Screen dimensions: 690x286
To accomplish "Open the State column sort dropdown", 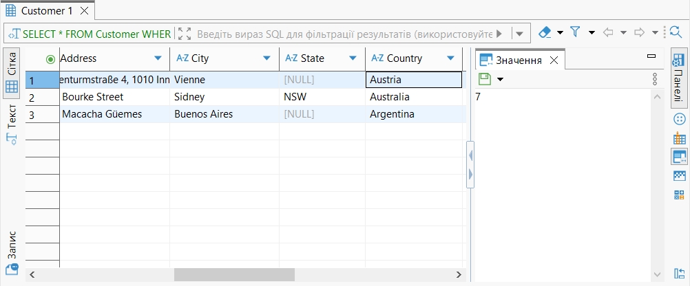I will click(353, 58).
